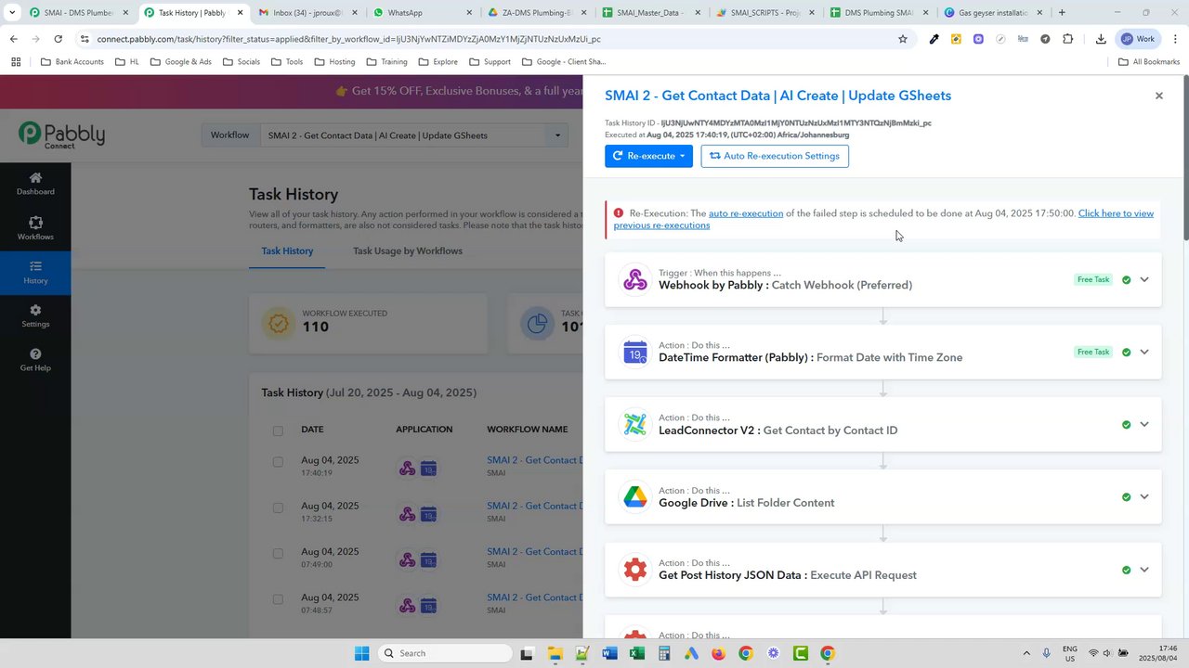Open the Dashboard sidebar icon
This screenshot has height=668, width=1189.
[35, 183]
